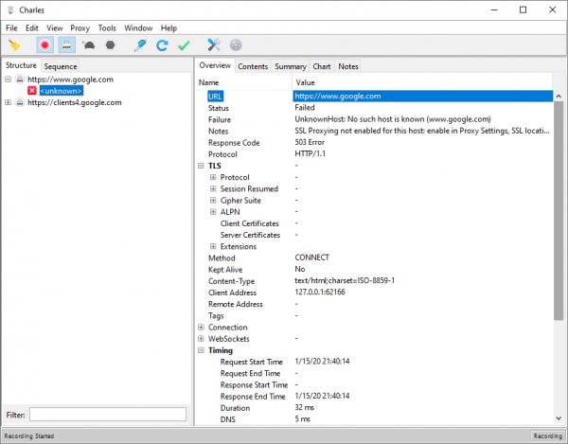Image resolution: width=568 pixels, height=444 pixels.
Task: Click the Name column header
Action: click(244, 82)
